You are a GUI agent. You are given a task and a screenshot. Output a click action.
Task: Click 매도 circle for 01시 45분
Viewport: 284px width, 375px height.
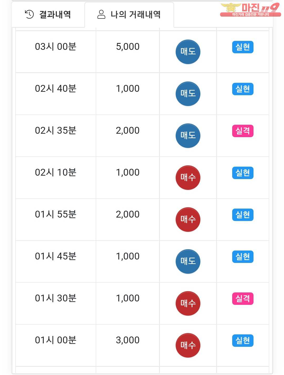pyautogui.click(x=188, y=261)
